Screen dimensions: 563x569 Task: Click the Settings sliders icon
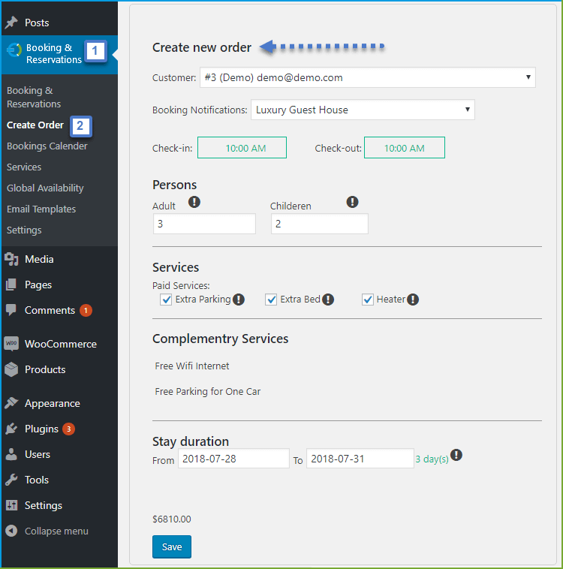[11, 505]
